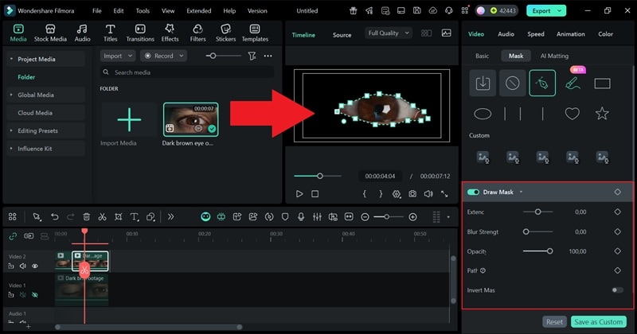The image size is (637, 334).
Task: Select the import mask icon
Action: coord(483,83)
